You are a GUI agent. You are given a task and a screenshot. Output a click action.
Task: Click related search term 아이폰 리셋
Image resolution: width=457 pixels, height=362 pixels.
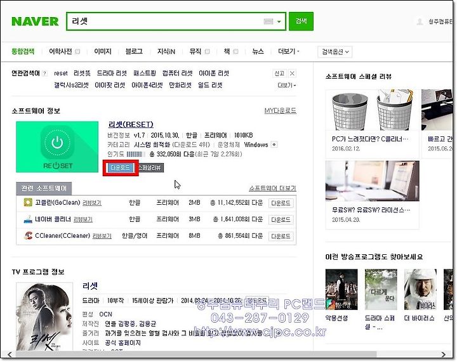(x=214, y=74)
